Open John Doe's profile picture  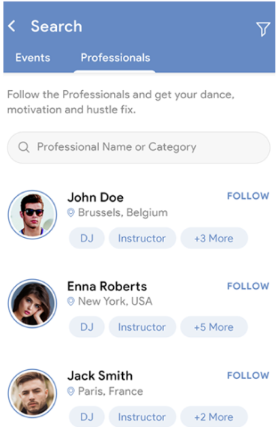32,215
